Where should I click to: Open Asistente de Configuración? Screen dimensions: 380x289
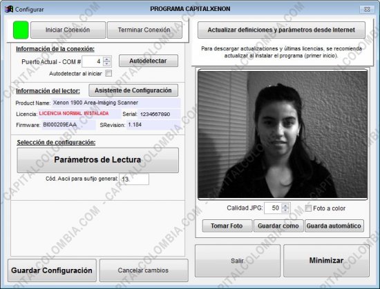[133, 90]
